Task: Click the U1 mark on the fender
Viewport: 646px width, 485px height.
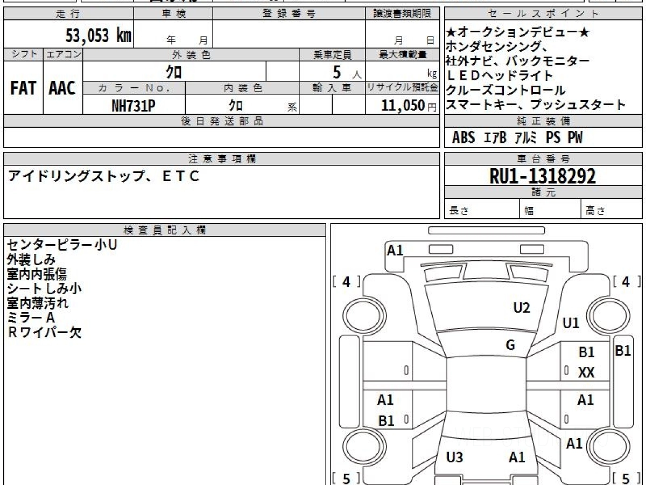Action: coord(571,323)
